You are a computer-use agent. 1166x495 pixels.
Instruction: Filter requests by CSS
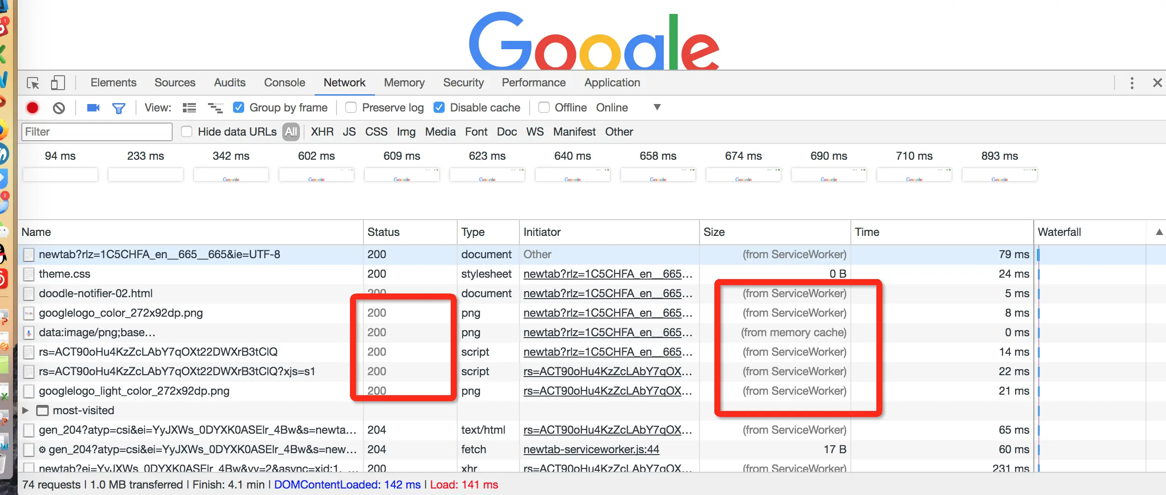click(x=376, y=132)
